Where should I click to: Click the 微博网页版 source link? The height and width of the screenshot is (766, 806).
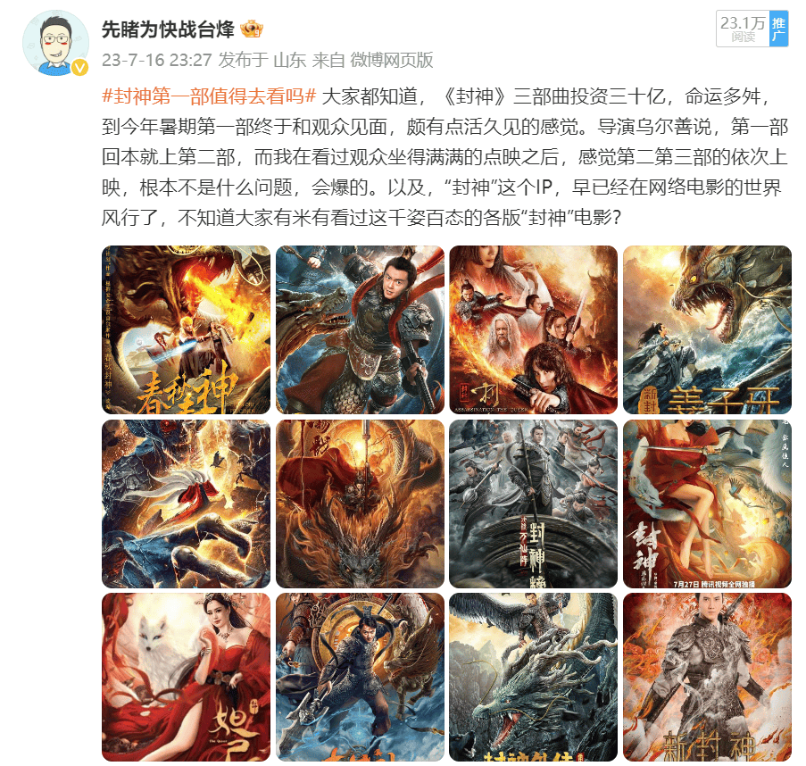coord(392,60)
